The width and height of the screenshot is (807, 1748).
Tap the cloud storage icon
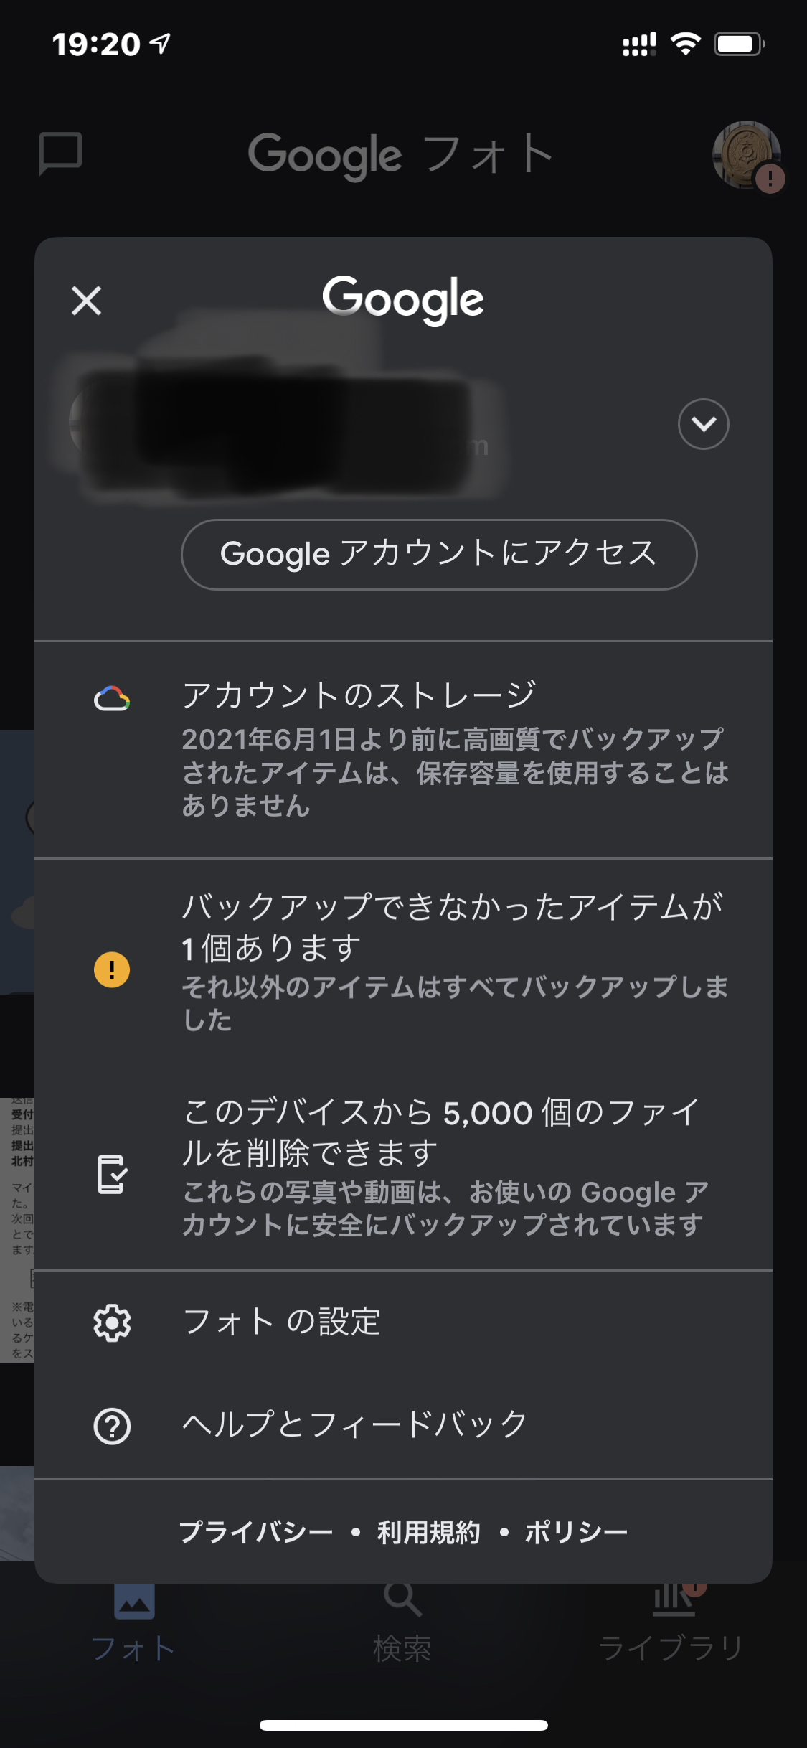pyautogui.click(x=112, y=698)
